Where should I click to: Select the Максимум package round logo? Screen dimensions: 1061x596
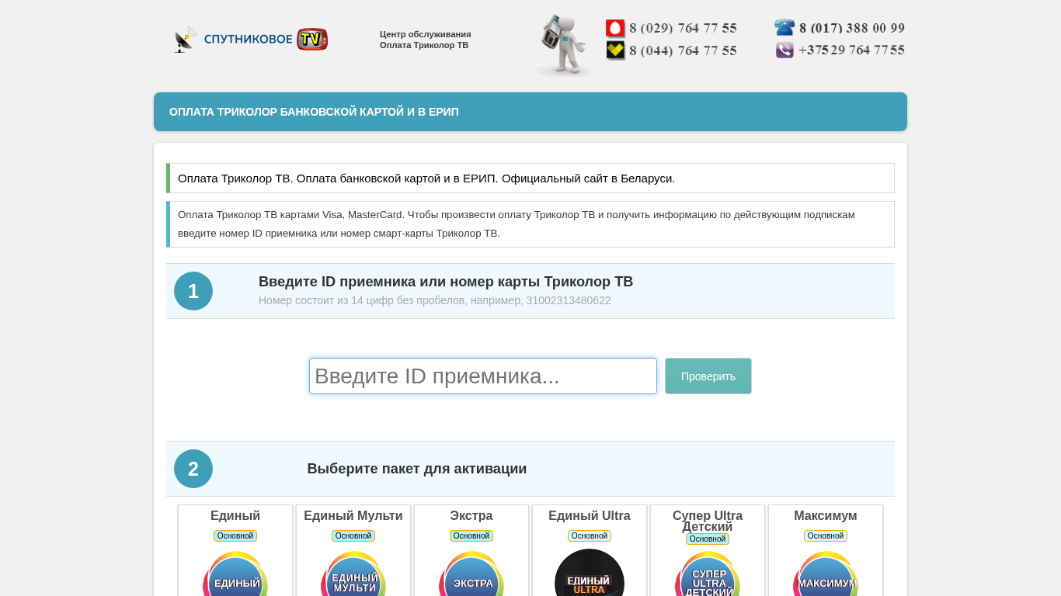pyautogui.click(x=826, y=573)
